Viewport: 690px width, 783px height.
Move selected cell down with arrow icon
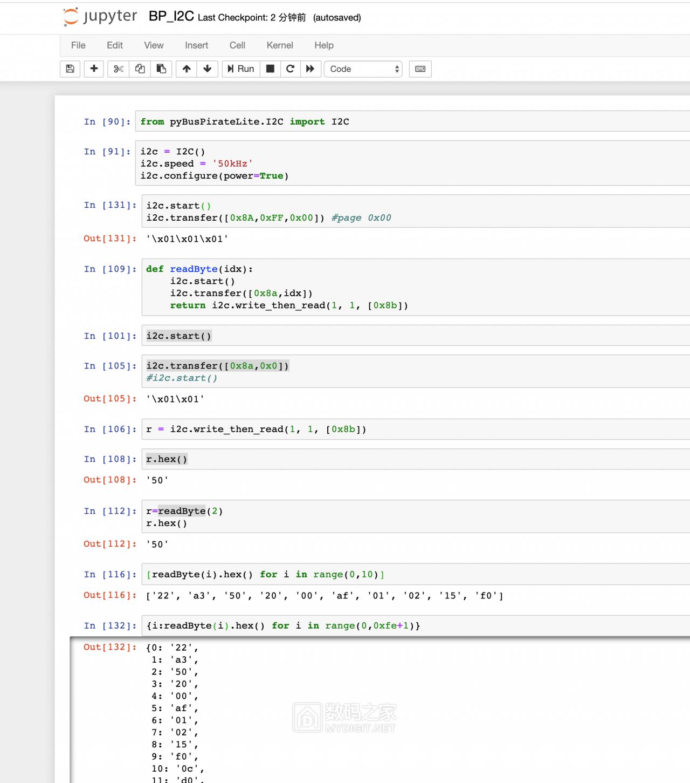click(208, 69)
